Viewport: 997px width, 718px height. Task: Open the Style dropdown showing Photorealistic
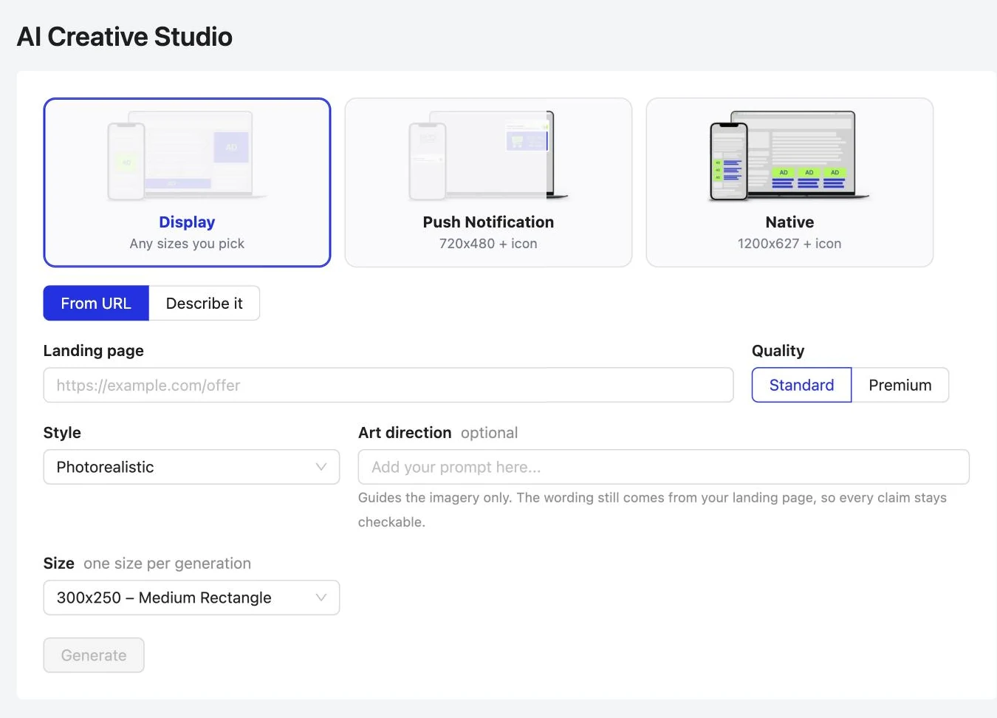coord(191,467)
